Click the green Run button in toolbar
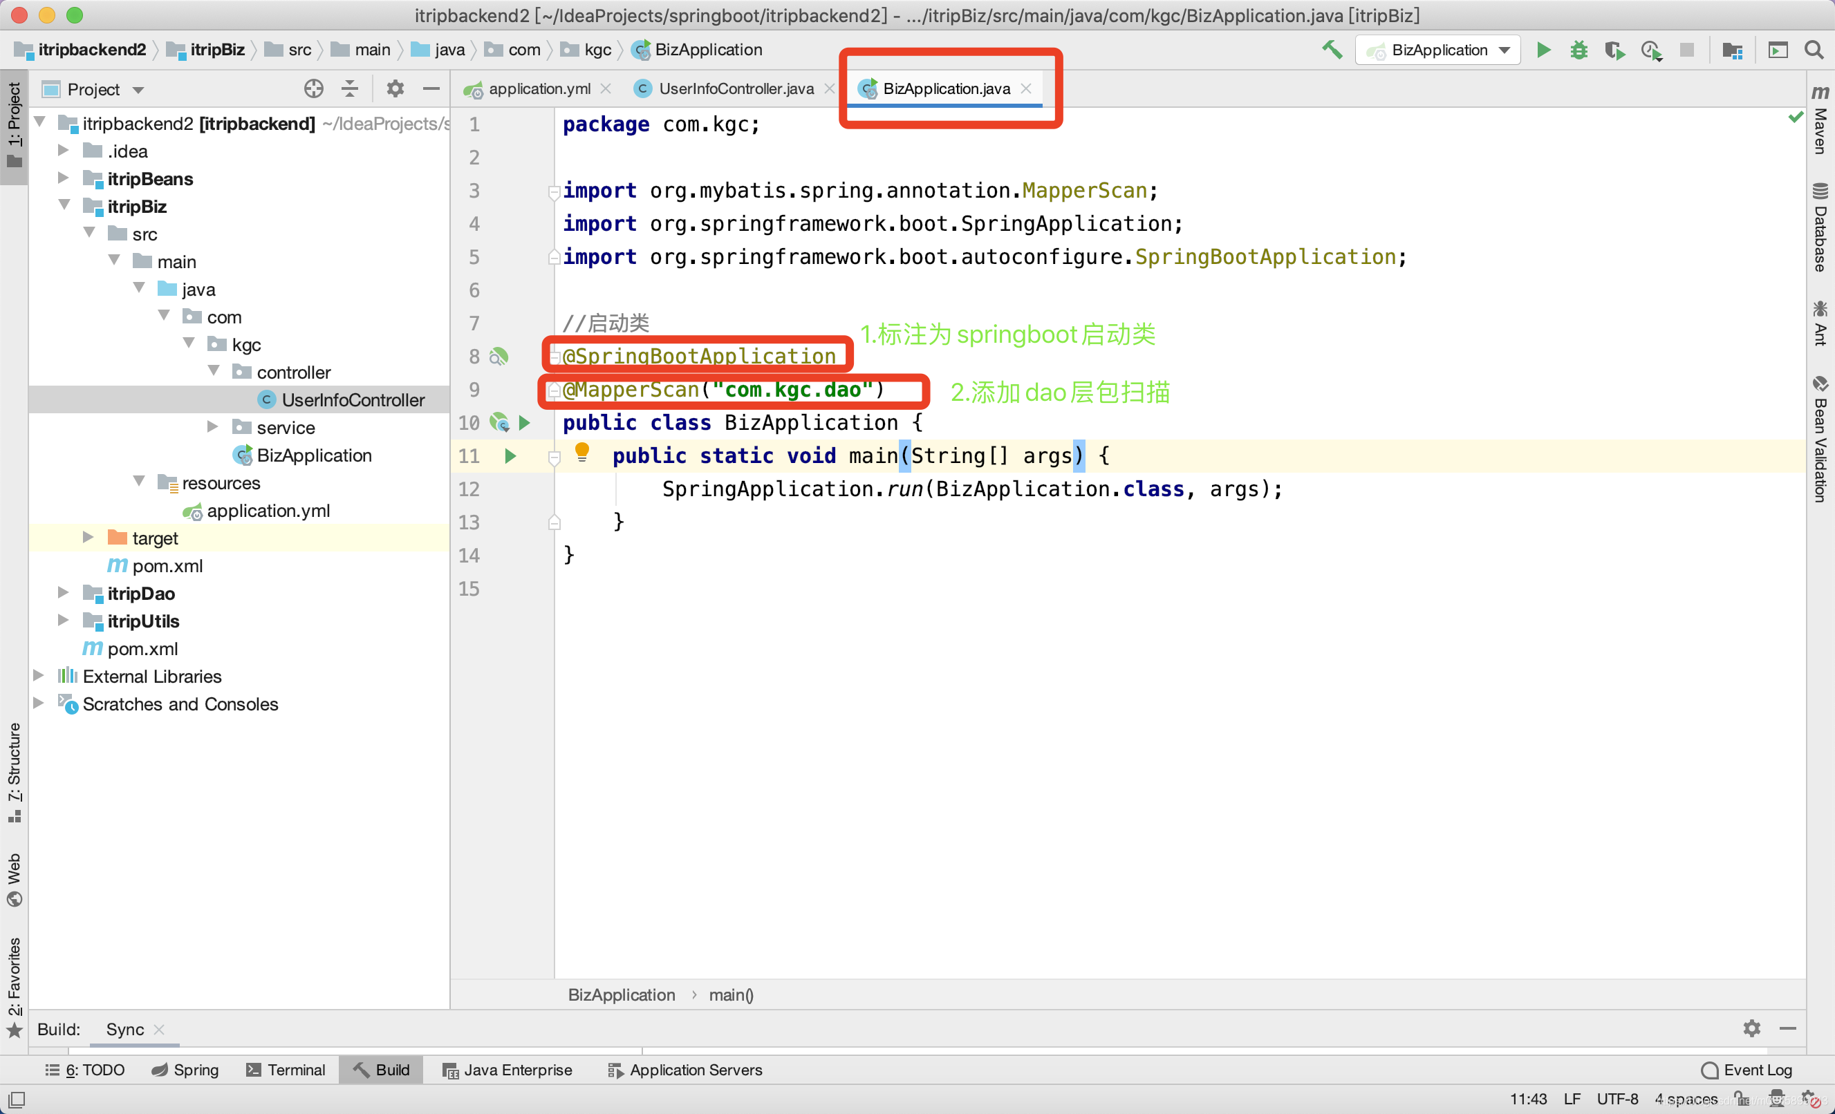The width and height of the screenshot is (1835, 1114). [x=1543, y=50]
